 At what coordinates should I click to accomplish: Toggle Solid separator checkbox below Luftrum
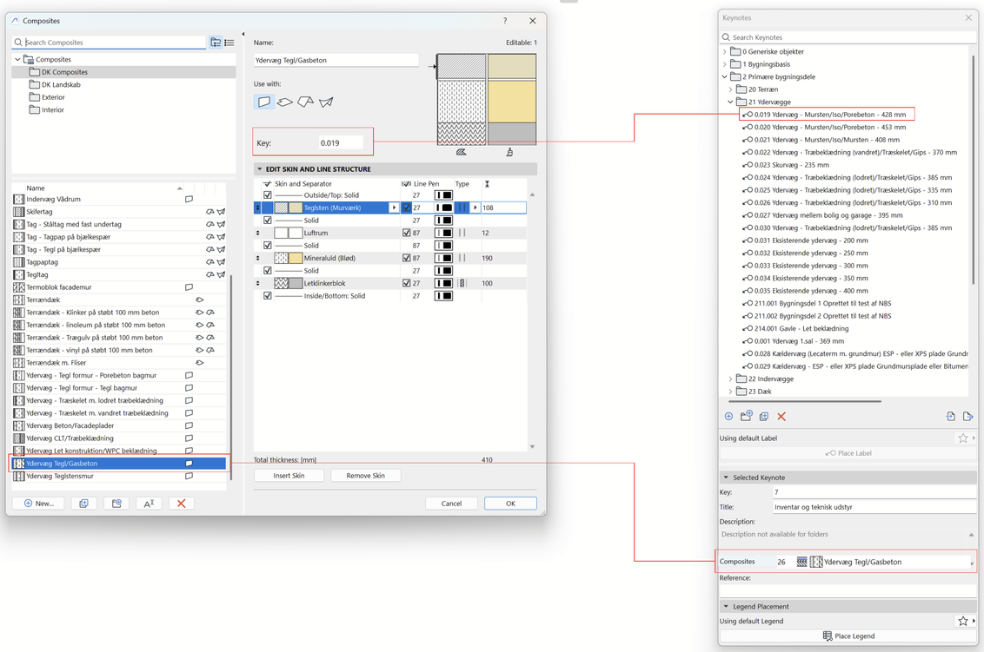click(x=268, y=245)
